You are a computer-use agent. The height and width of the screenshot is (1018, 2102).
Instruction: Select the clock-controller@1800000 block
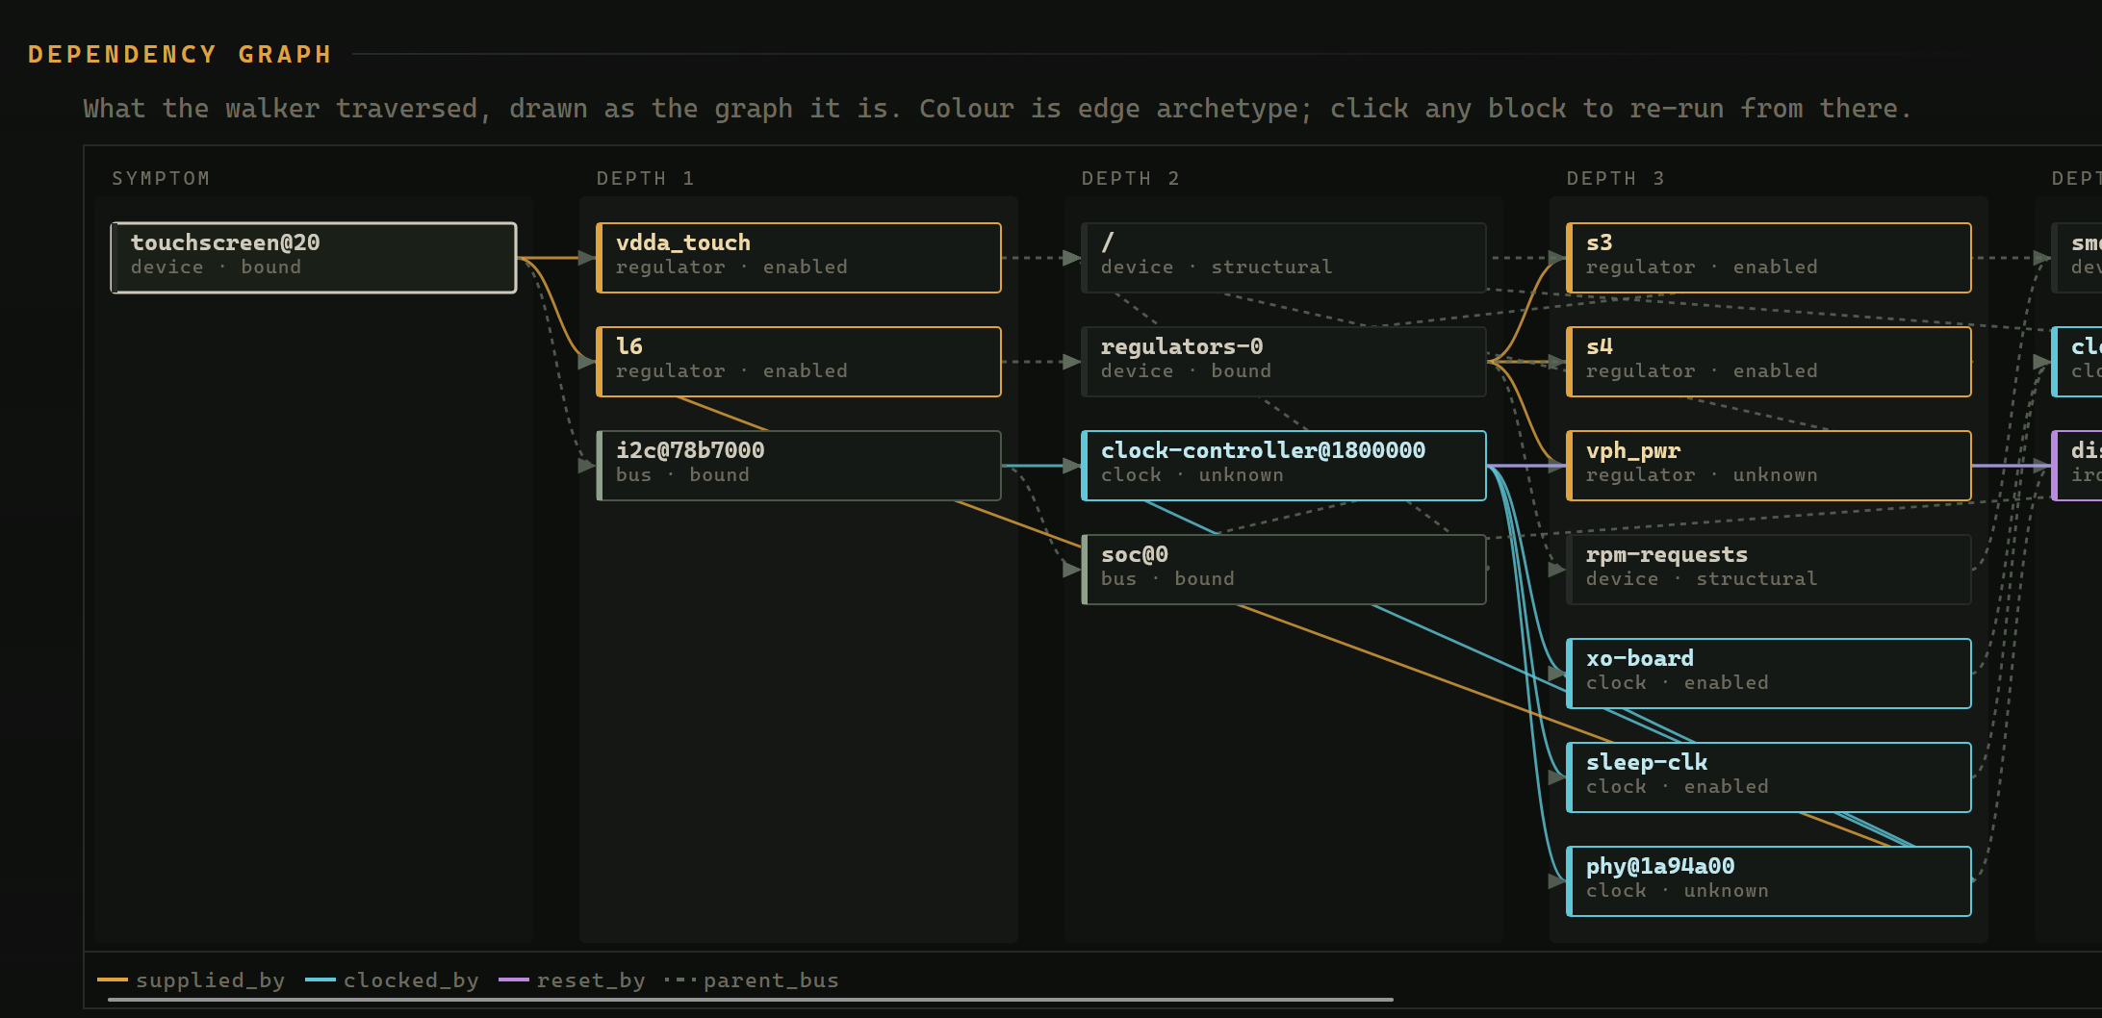coord(1284,466)
